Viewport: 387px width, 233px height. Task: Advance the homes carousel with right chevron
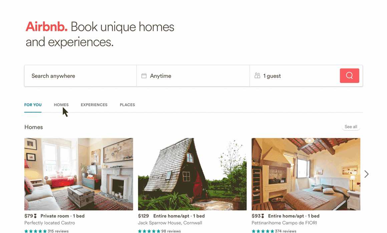(x=367, y=174)
